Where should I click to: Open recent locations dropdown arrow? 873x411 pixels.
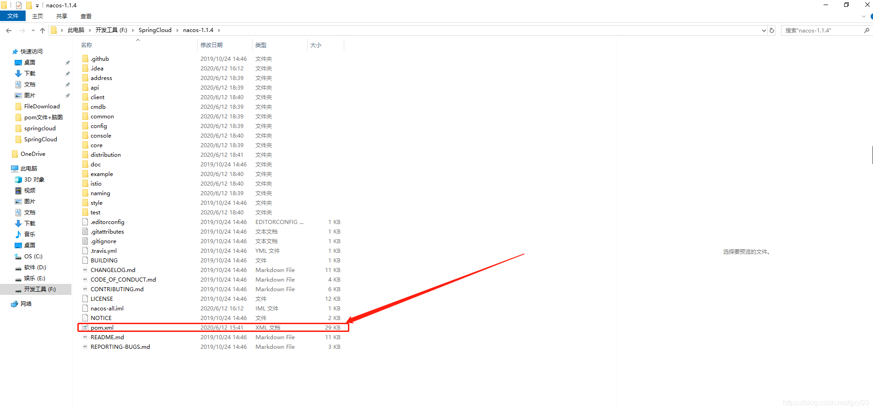pyautogui.click(x=33, y=30)
